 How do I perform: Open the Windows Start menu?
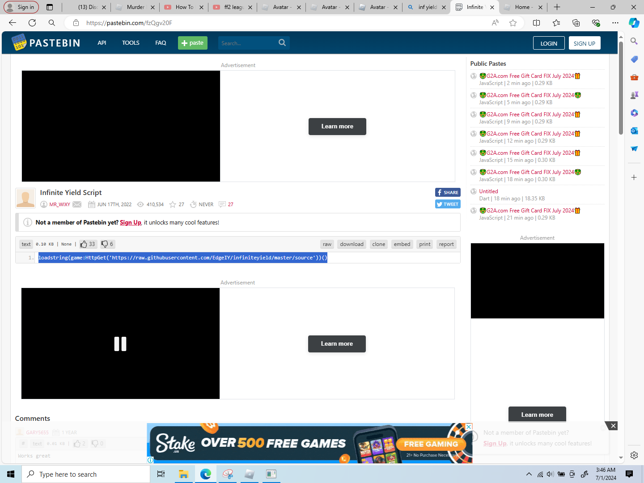pyautogui.click(x=11, y=474)
